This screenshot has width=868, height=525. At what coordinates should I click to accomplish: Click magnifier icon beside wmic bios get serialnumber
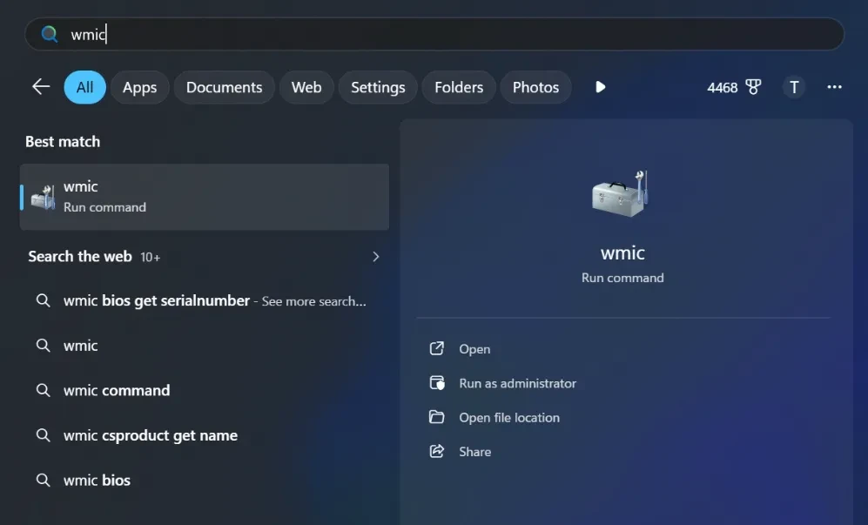click(44, 300)
